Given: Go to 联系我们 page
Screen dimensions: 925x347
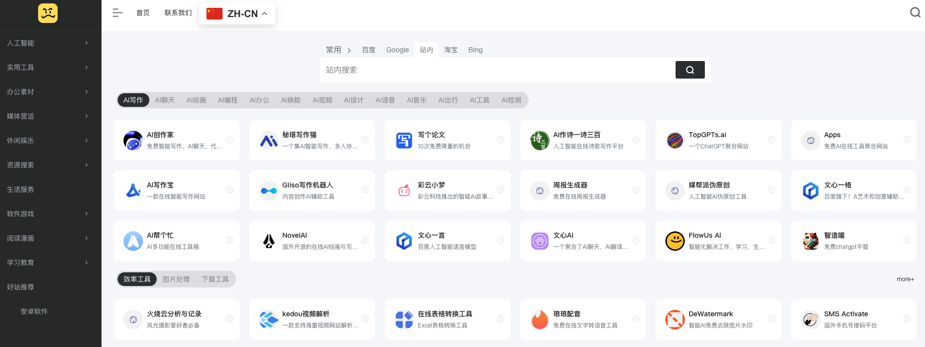Looking at the screenshot, I should 178,13.
